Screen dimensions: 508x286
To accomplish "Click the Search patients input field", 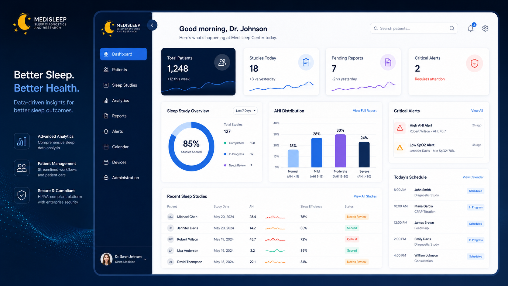I will point(414,28).
